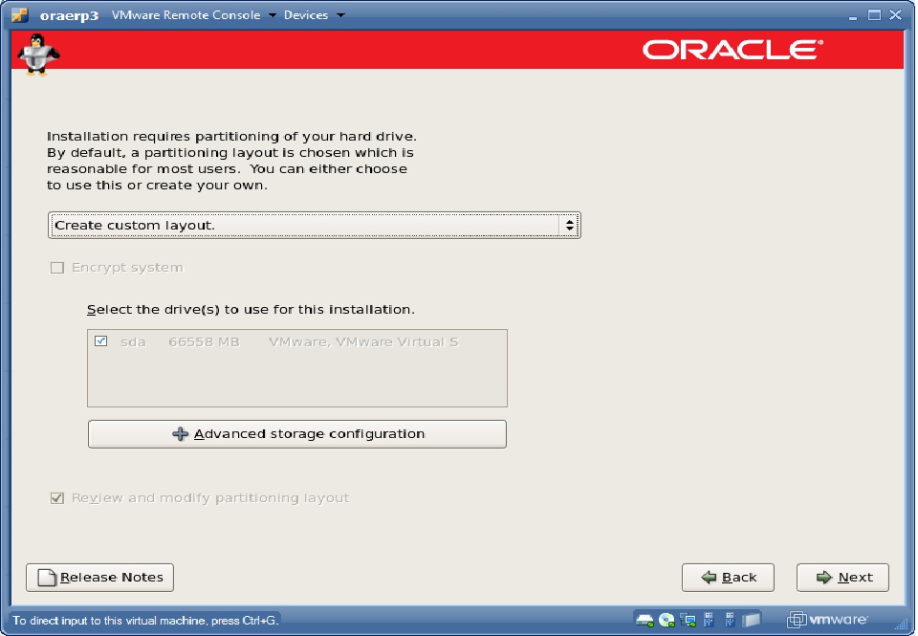918x636 pixels.
Task: Click VMware Remote Console in the title bar
Action: tap(185, 15)
